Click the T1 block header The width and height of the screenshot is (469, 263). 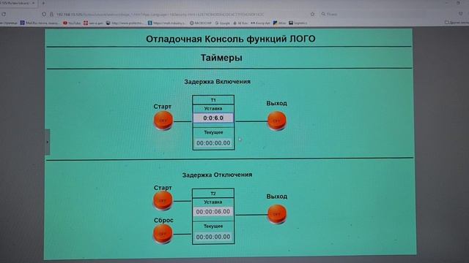point(213,100)
